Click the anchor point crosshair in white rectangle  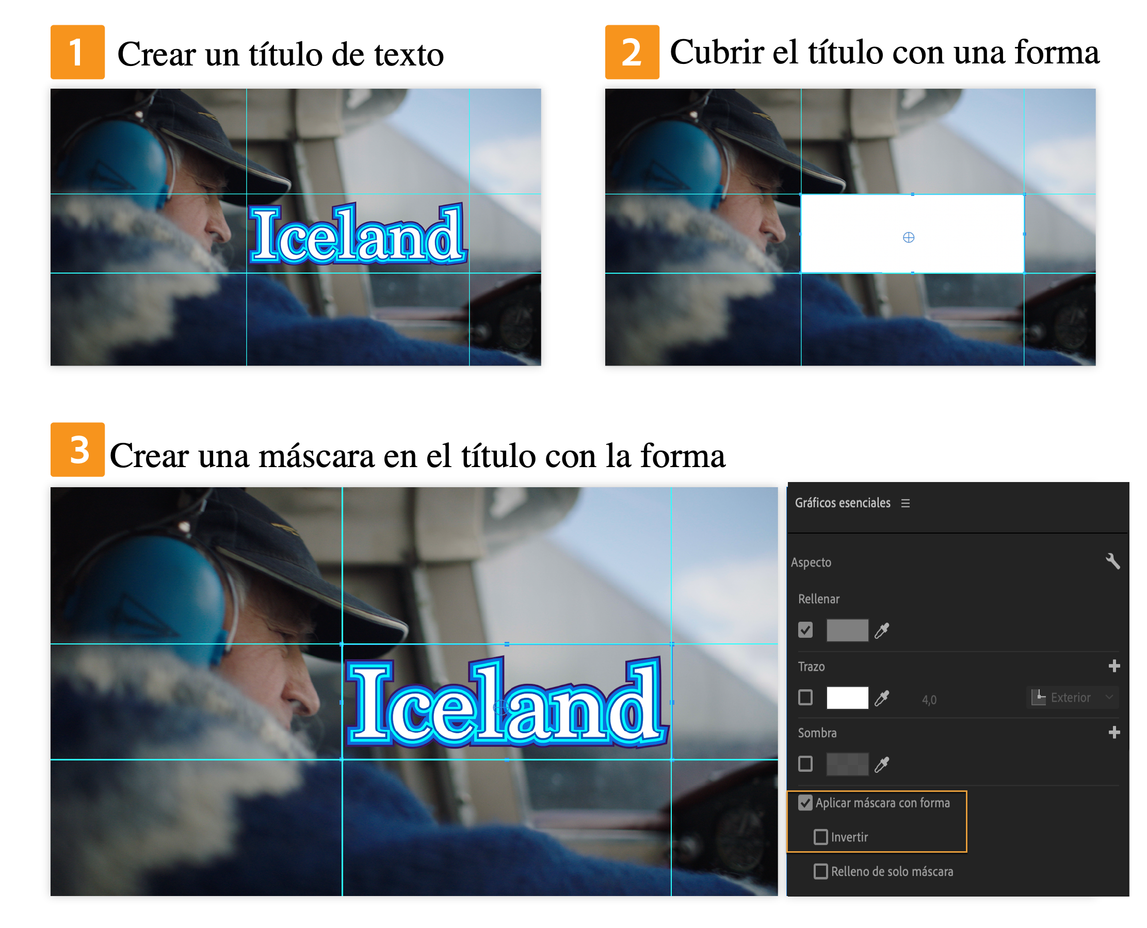(909, 237)
